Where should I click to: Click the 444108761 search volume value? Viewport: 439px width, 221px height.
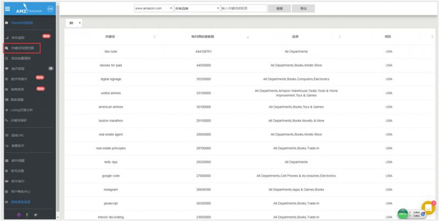[x=204, y=52]
